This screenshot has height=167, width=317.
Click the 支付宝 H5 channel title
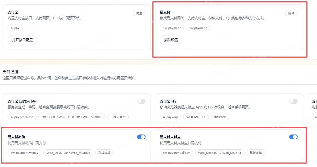168,101
